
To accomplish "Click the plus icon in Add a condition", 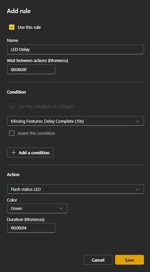I will coord(13,153).
